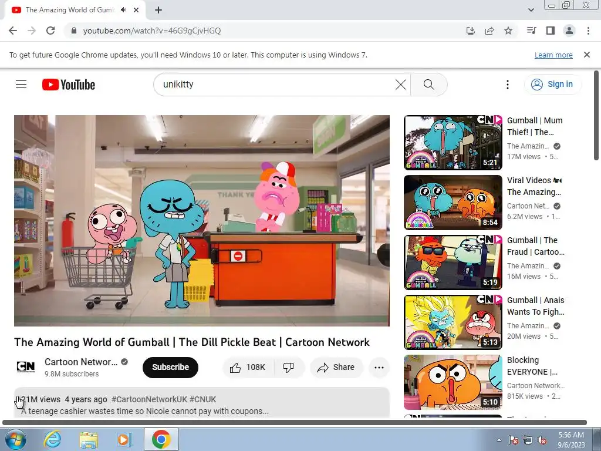Click the vertical page scrollbar
Viewport: 601px width, 451px height.
[596, 116]
